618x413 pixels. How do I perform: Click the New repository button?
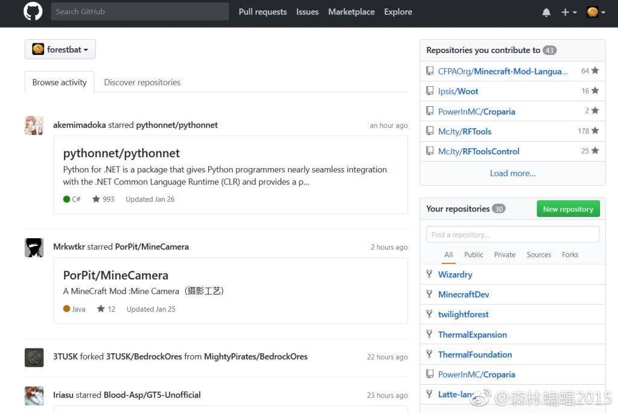pos(568,209)
